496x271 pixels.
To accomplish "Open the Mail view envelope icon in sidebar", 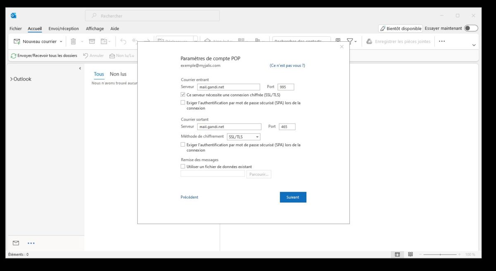I will tap(16, 243).
